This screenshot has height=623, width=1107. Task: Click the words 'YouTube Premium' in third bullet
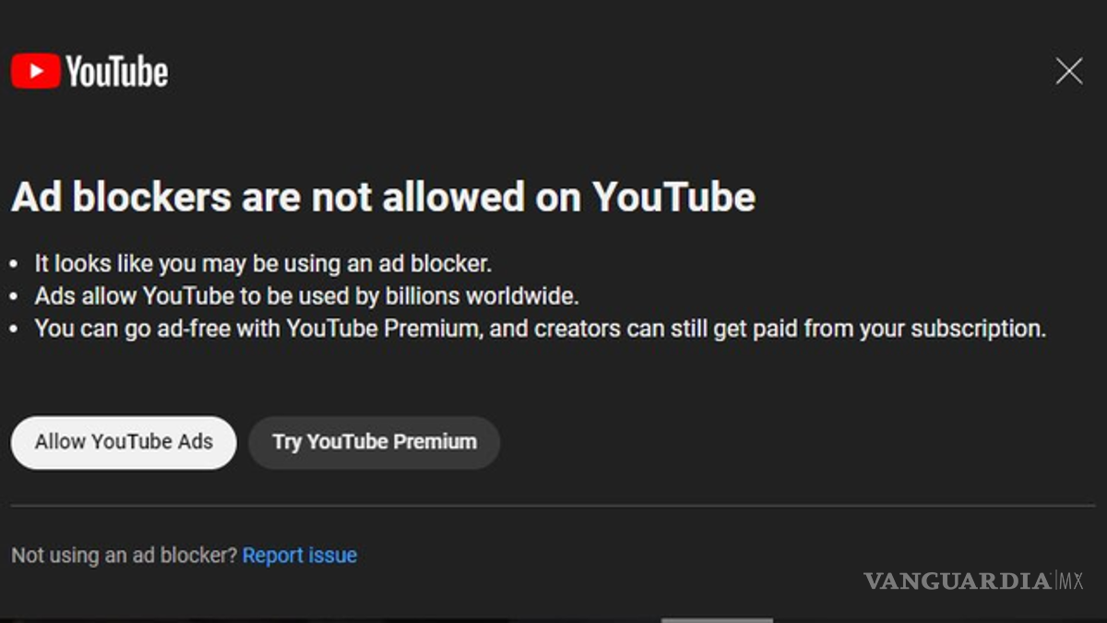(384, 329)
